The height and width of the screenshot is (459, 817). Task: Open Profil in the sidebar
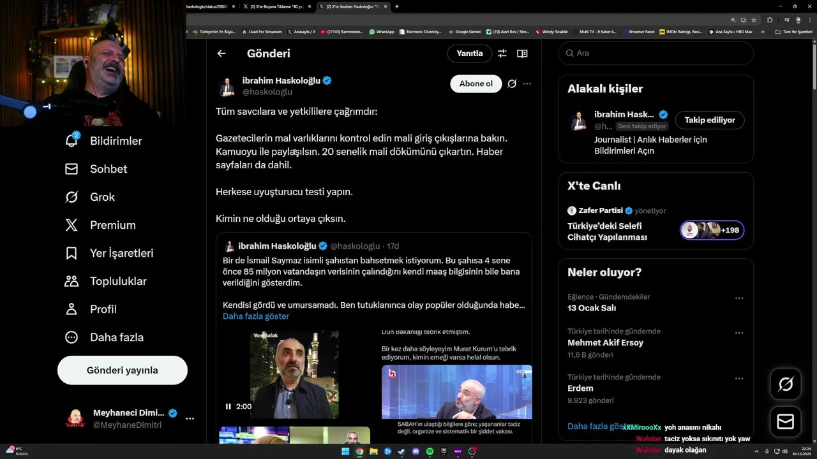pyautogui.click(x=91, y=309)
